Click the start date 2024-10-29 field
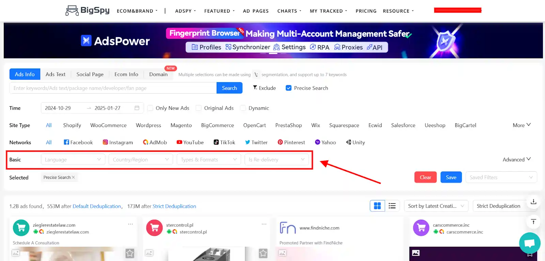Viewport: 545px width, 261px height. point(58,108)
